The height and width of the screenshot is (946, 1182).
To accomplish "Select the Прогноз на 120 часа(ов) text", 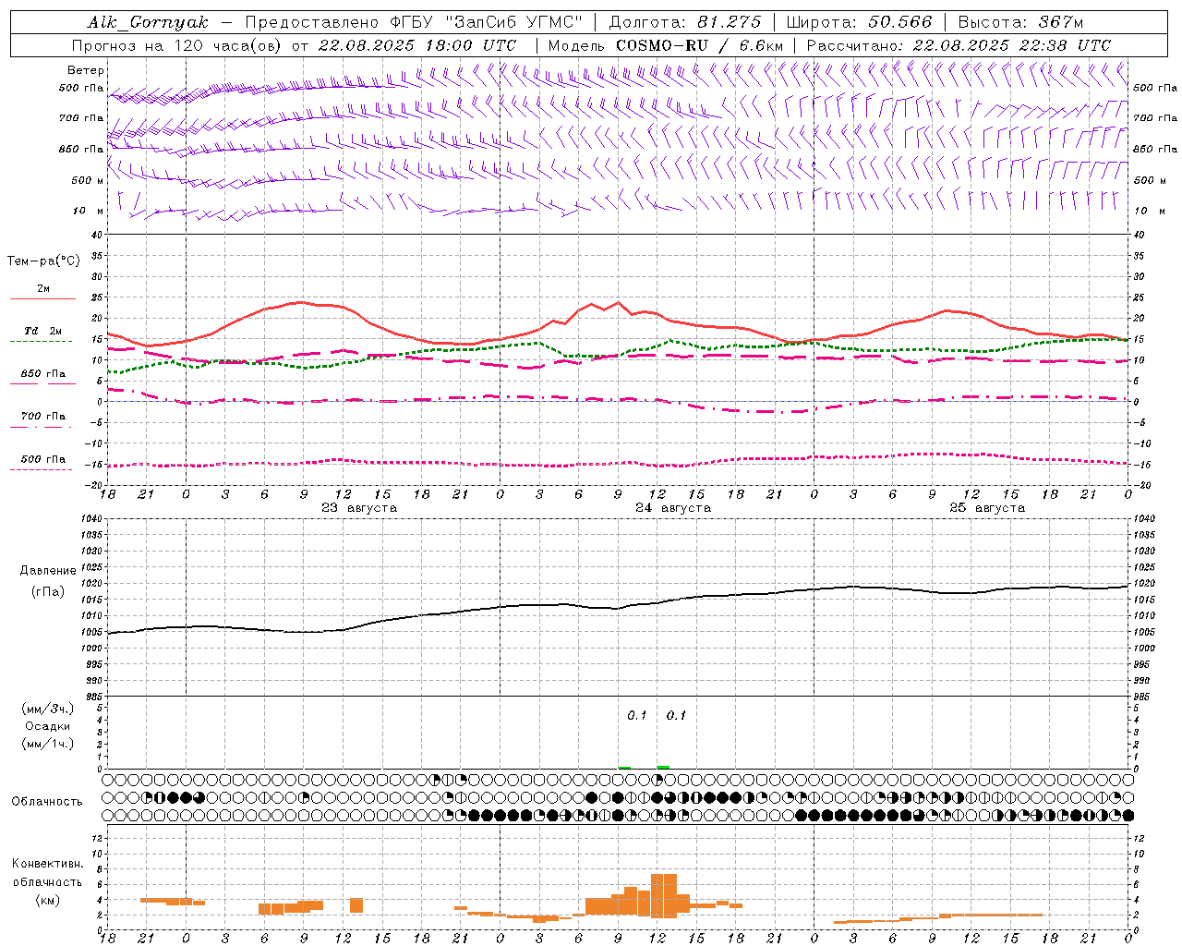I will [x=178, y=45].
